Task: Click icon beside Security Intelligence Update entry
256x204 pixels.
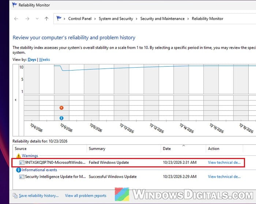Action: click(22, 177)
